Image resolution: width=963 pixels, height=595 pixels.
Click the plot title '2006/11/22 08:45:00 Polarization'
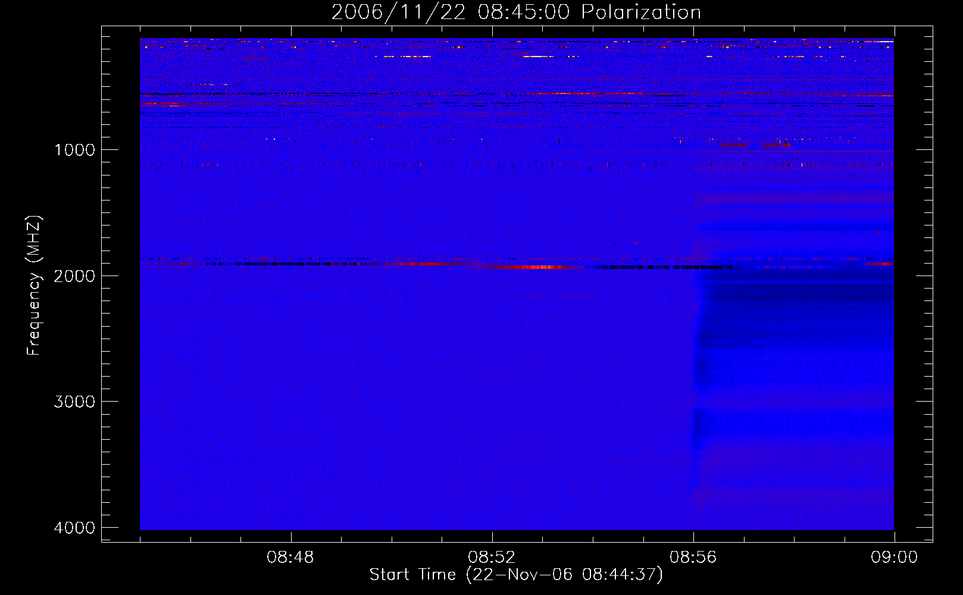[x=516, y=12]
